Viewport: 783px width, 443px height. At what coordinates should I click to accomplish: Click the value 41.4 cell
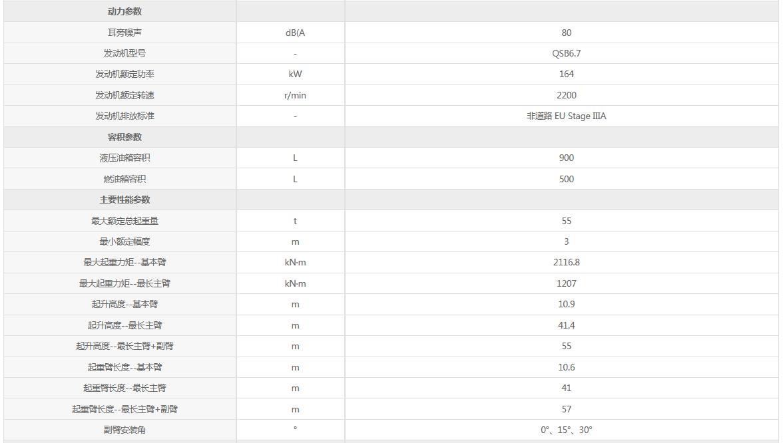566,325
